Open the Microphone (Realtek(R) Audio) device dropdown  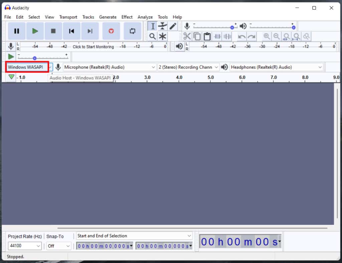coord(110,67)
